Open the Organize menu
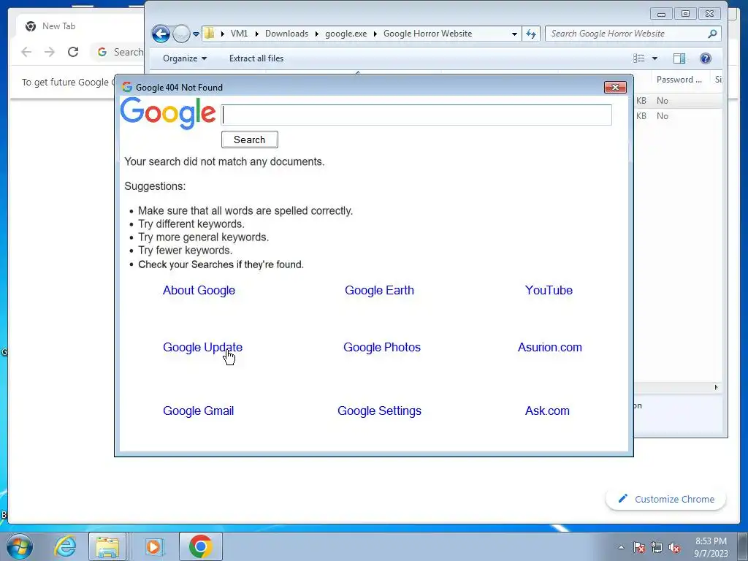Image resolution: width=748 pixels, height=561 pixels. 185,58
